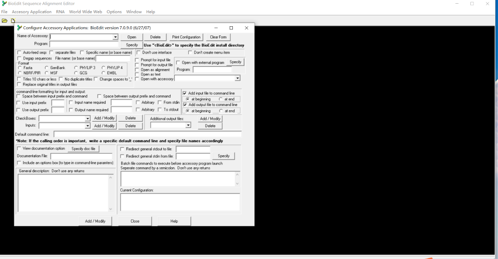Screen dimensions: 498x259
Task: Expand the Open with accessory dropdown
Action: point(237,78)
